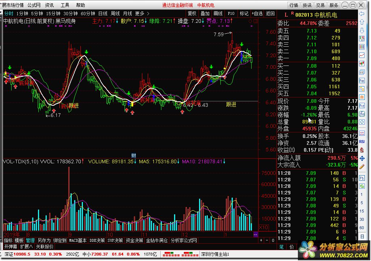
Task: Click the 服务 service button at top right
Action: point(334,5)
